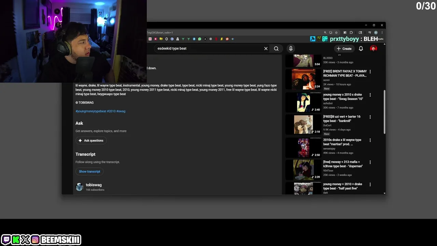The image size is (437, 246).
Task: Open Chrome extensions puzzle icon
Action: (x=351, y=32)
